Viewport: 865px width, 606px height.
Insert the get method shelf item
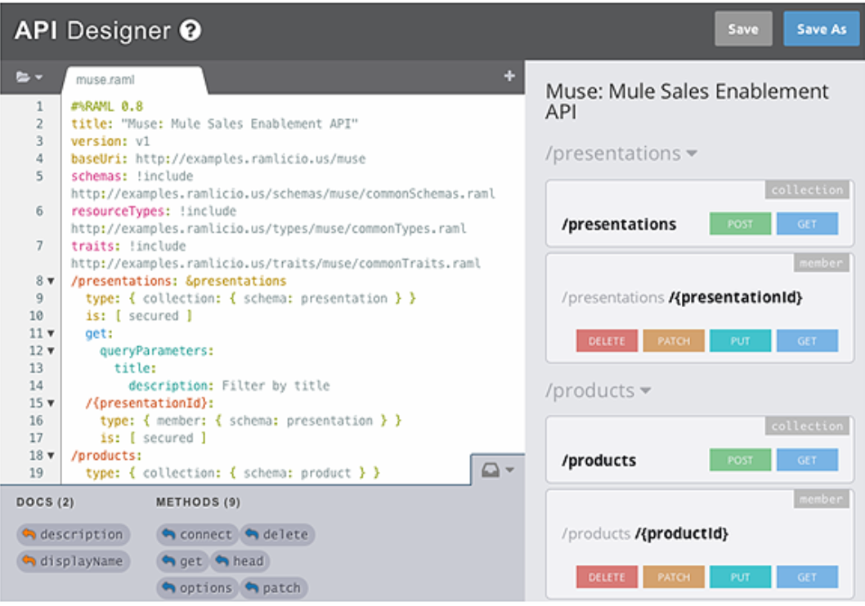click(182, 561)
